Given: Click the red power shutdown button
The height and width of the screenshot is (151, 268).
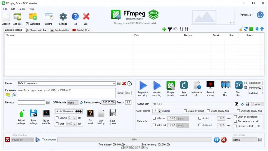Looking at the screenshot, I should 7,140.
